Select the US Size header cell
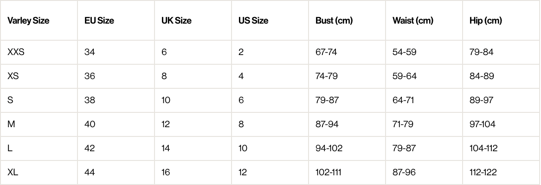 (253, 21)
